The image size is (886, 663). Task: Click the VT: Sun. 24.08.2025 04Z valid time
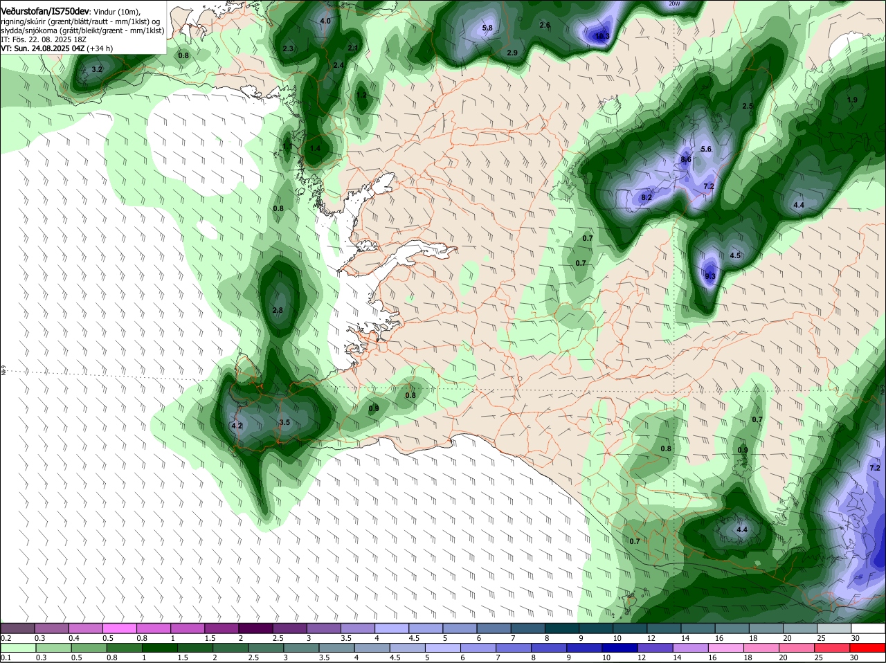pyautogui.click(x=43, y=48)
